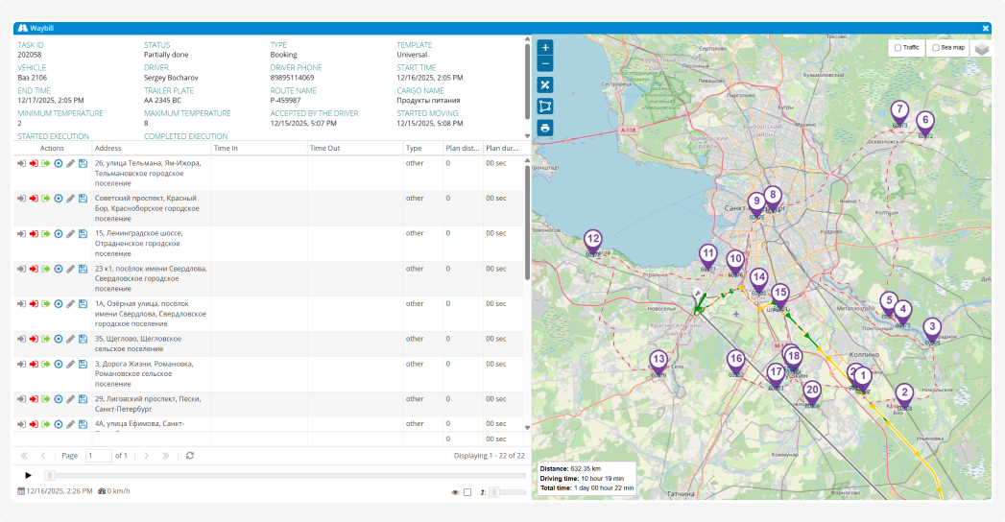Print the map
Screen dimensions: 1005x522
545,128
